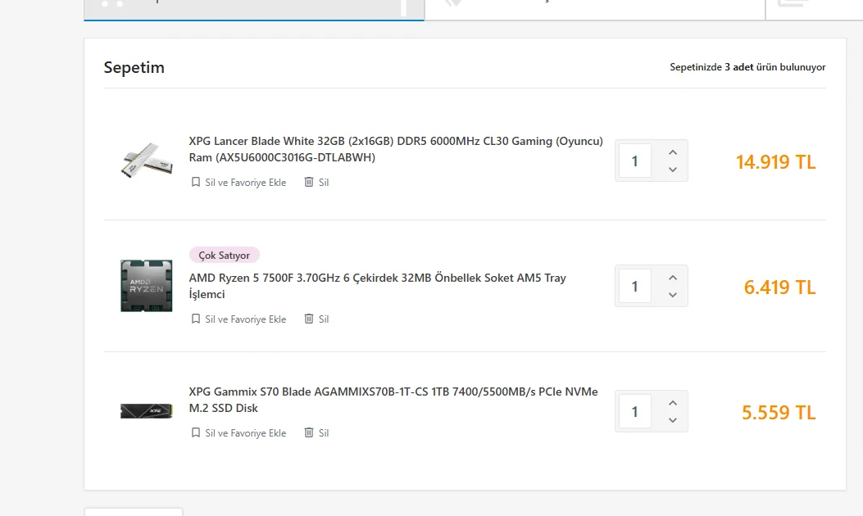Viewport: 863px width, 516px height.
Task: Click 'Sil' text for XPG Gammix SSD
Action: click(x=324, y=433)
